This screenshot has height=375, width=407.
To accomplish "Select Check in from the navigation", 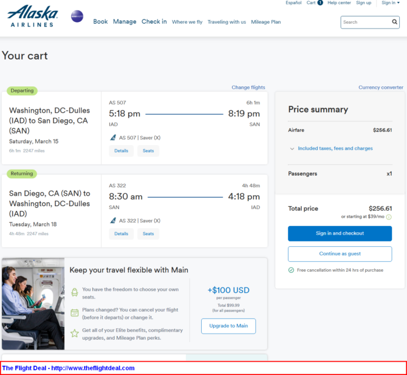I will point(154,22).
